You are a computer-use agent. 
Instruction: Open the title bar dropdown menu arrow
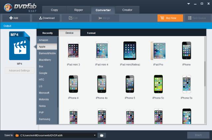point(188,4)
